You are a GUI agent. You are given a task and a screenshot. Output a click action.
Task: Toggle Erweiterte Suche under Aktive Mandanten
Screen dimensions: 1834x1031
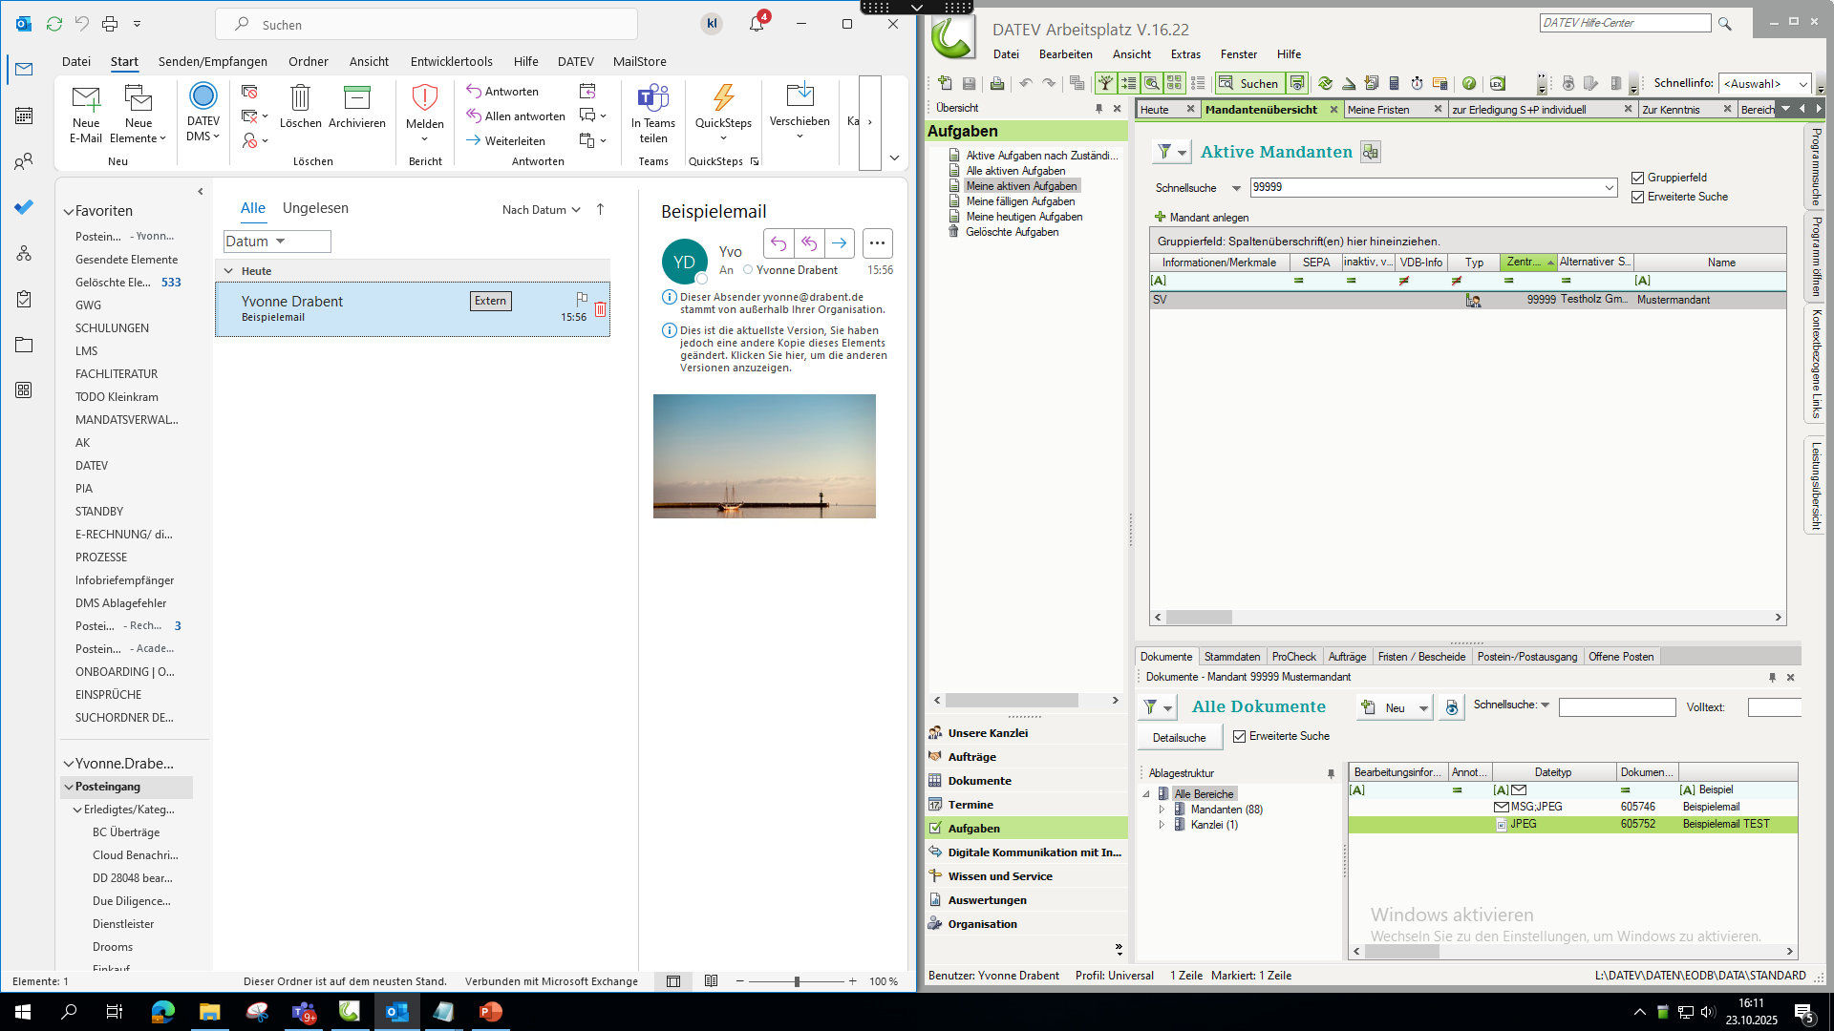[x=1638, y=197]
